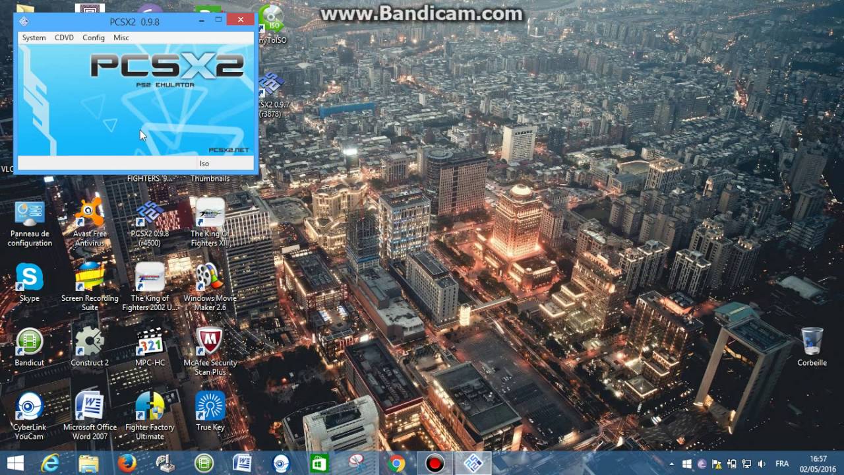
Task: Select the Bandicut desktop icon
Action: pos(30,348)
